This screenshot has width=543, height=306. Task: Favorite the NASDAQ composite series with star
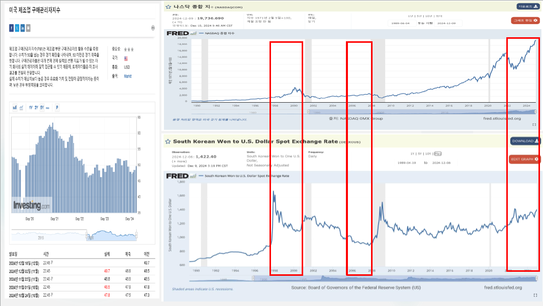pos(168,7)
